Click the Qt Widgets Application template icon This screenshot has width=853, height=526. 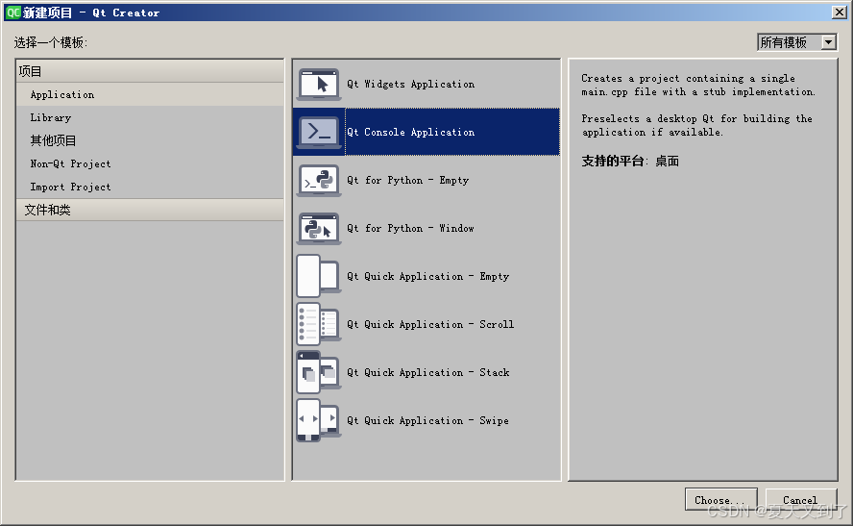pos(319,85)
